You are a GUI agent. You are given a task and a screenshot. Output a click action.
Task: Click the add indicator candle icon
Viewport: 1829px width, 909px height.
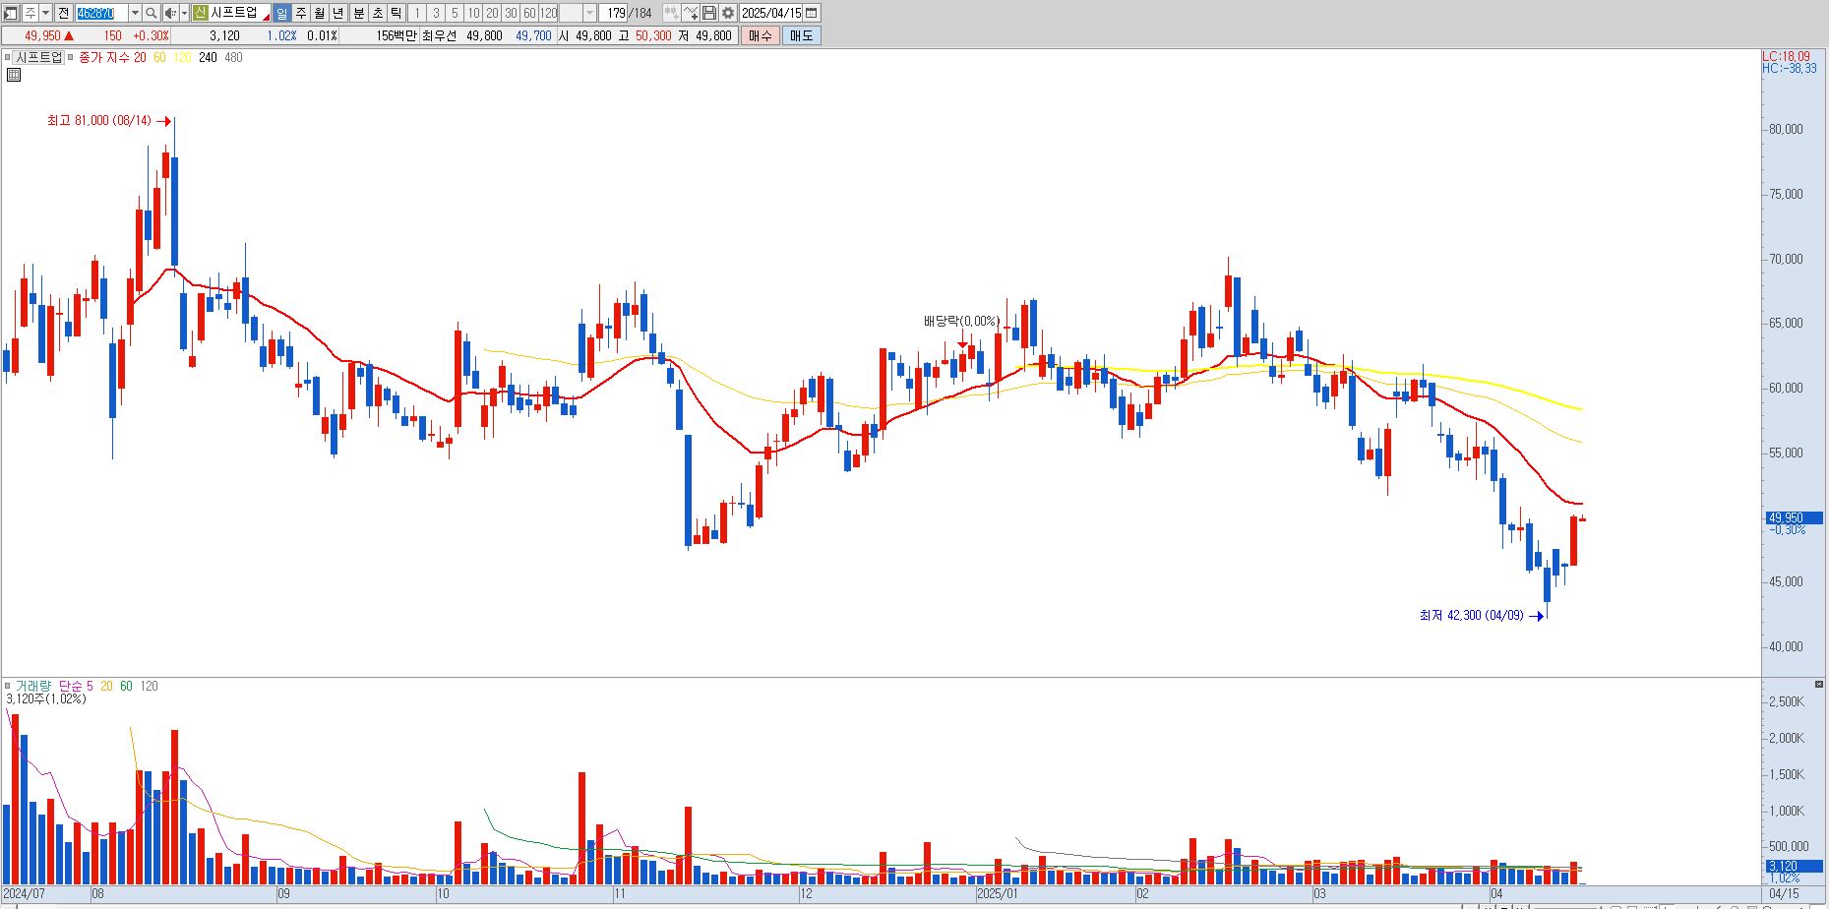click(671, 13)
